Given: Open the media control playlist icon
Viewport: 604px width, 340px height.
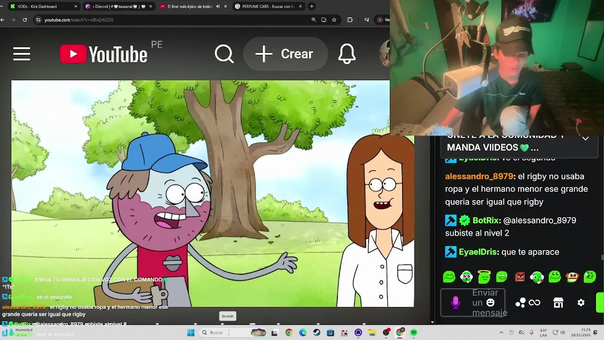Looking at the screenshot, I should [x=367, y=20].
